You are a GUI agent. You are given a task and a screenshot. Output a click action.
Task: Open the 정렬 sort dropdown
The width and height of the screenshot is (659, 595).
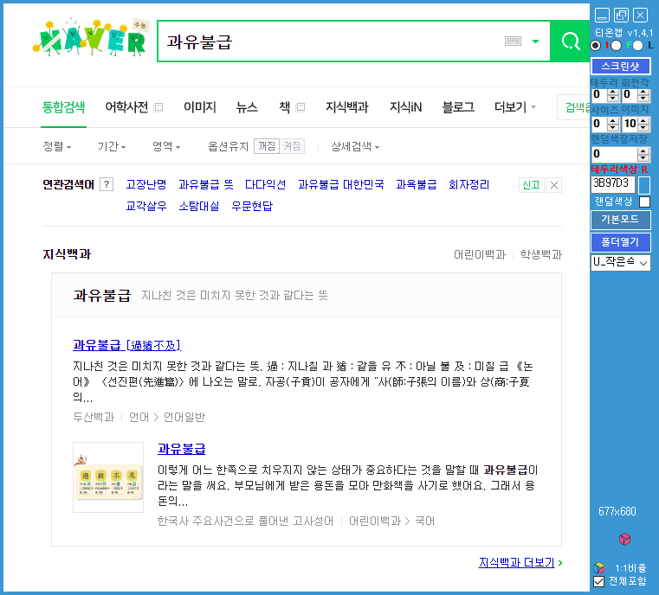tap(57, 146)
